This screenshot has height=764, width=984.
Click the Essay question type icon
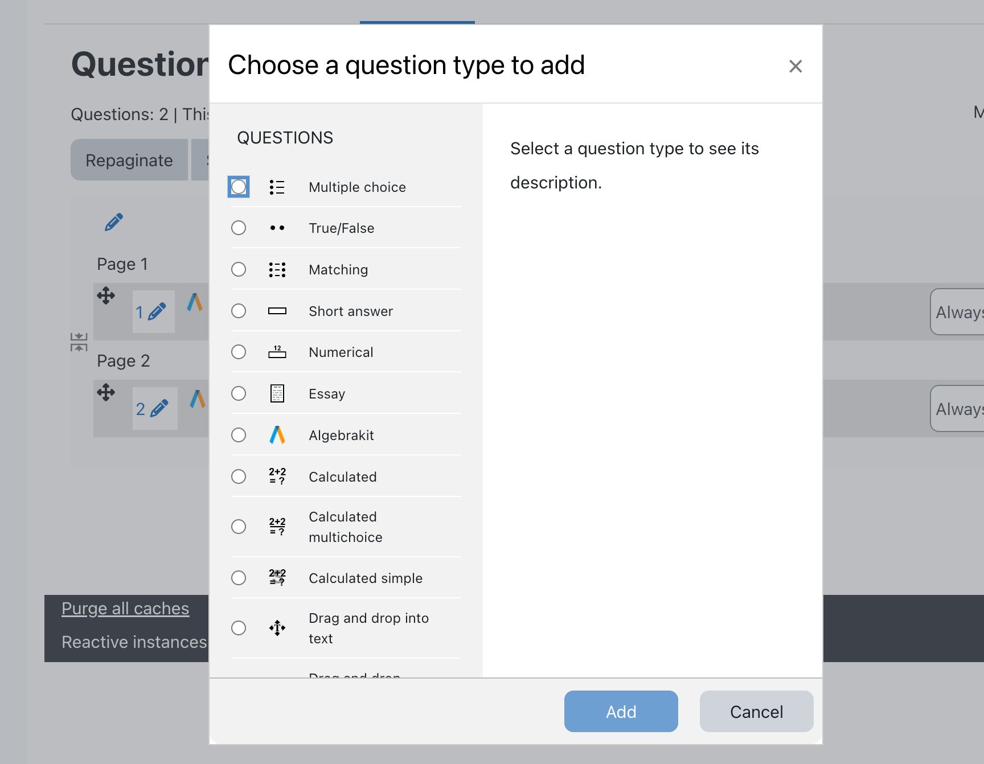[x=277, y=393]
